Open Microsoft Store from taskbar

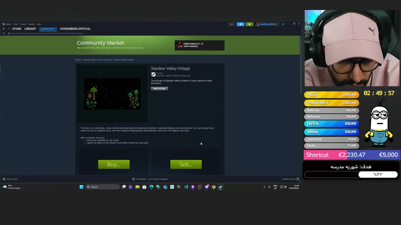[144, 187]
